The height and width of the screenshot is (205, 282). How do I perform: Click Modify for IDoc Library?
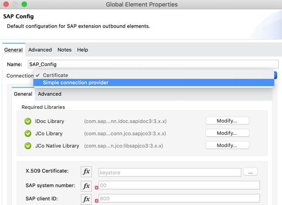pyautogui.click(x=227, y=121)
